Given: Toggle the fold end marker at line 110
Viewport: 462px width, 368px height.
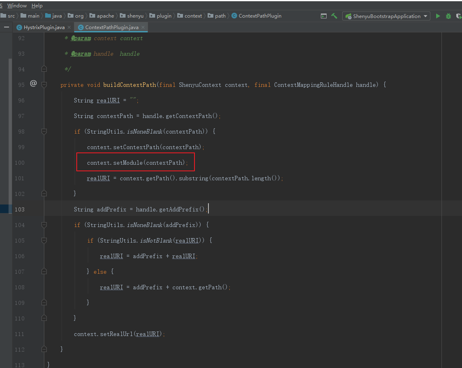Looking at the screenshot, I should point(44,318).
